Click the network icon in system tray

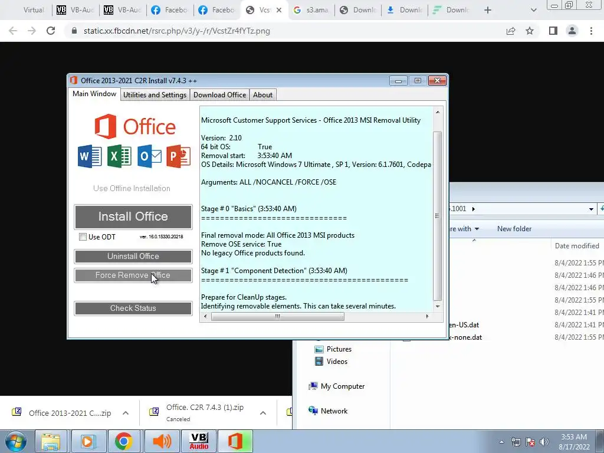(x=516, y=442)
